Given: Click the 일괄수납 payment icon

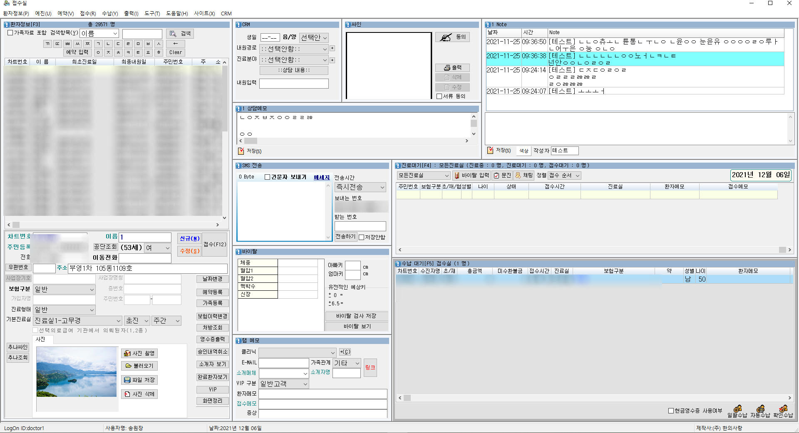Looking at the screenshot, I should 737,411.
